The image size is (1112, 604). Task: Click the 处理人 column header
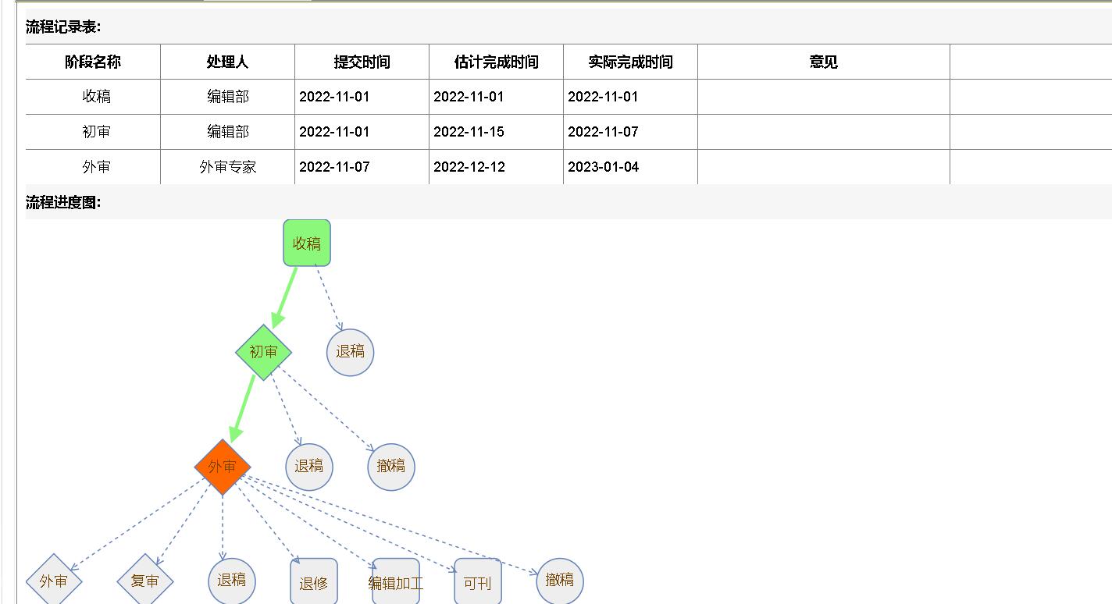click(x=227, y=62)
